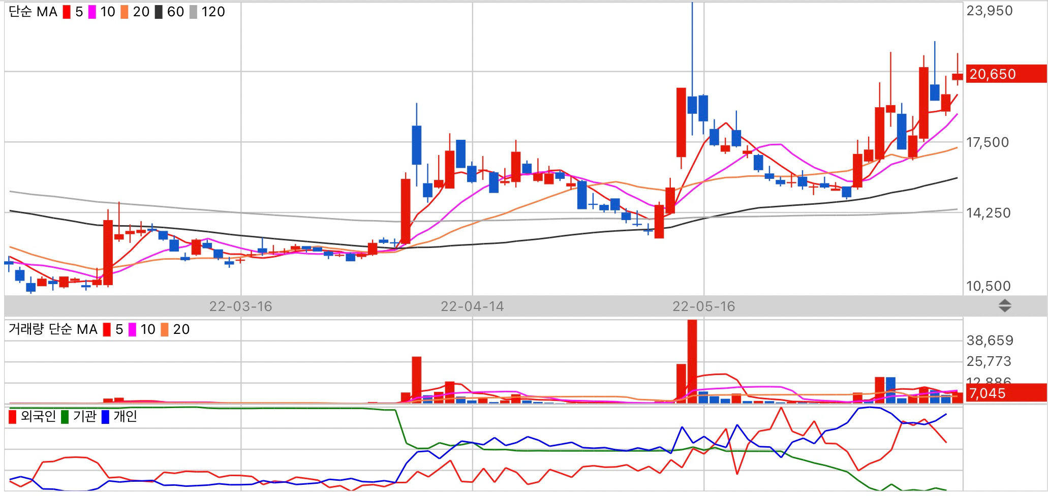
Task: Click the green 기관 legend swatch
Action: click(x=65, y=417)
